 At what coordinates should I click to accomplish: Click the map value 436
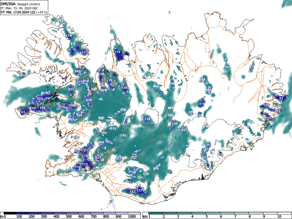[123, 109]
